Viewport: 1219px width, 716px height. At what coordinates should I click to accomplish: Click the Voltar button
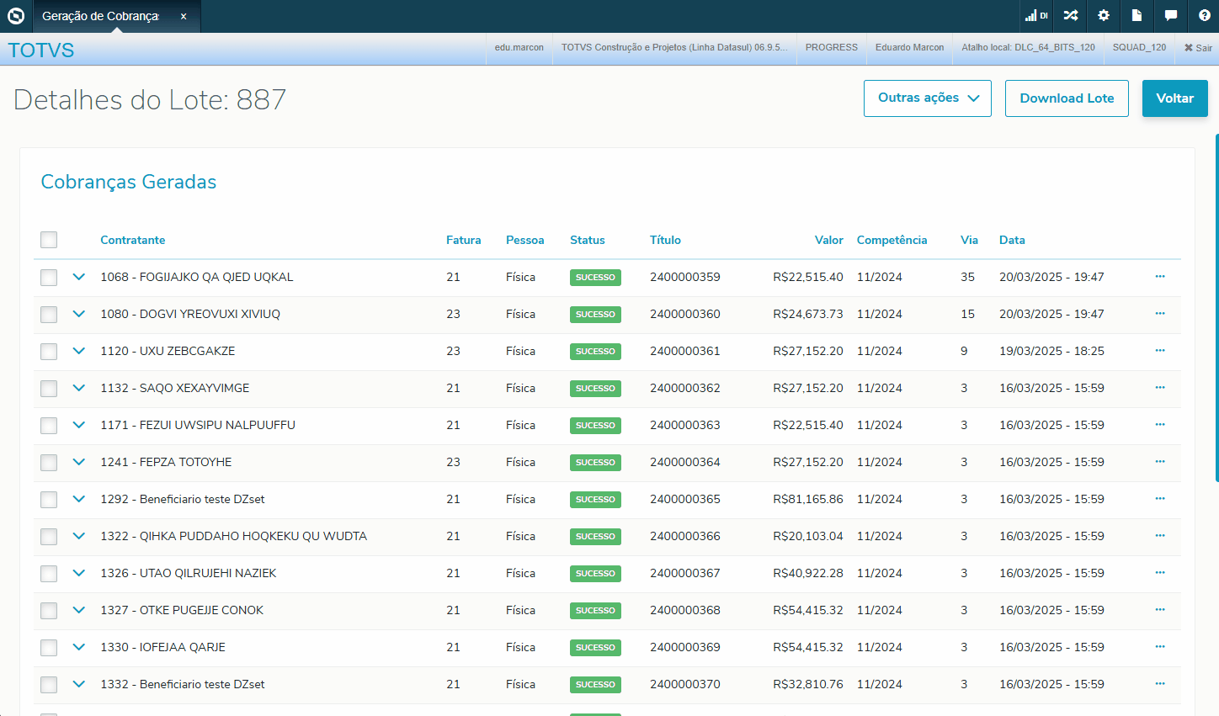1175,98
